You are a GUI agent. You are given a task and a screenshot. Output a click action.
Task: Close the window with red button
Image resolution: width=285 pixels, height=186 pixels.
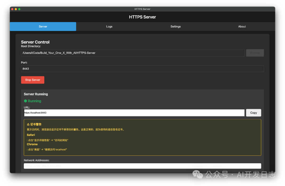point(12,9)
